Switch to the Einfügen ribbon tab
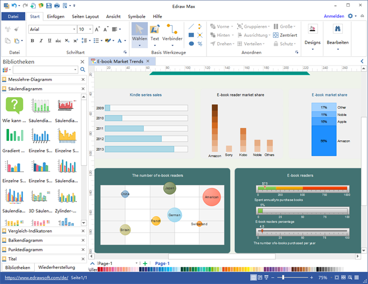The image size is (368, 284). tap(56, 16)
